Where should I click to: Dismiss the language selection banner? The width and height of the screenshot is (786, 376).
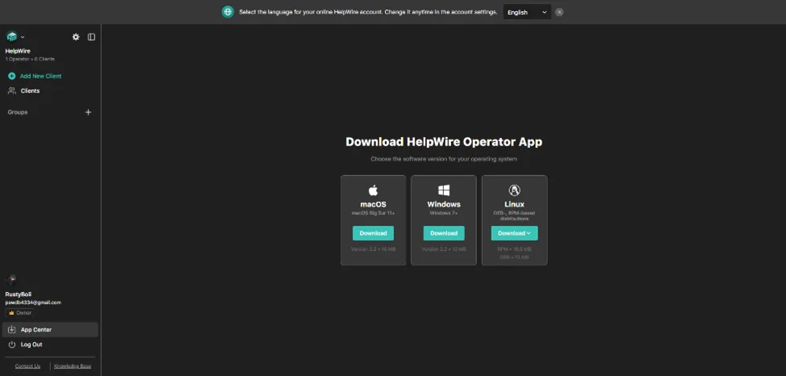(559, 12)
